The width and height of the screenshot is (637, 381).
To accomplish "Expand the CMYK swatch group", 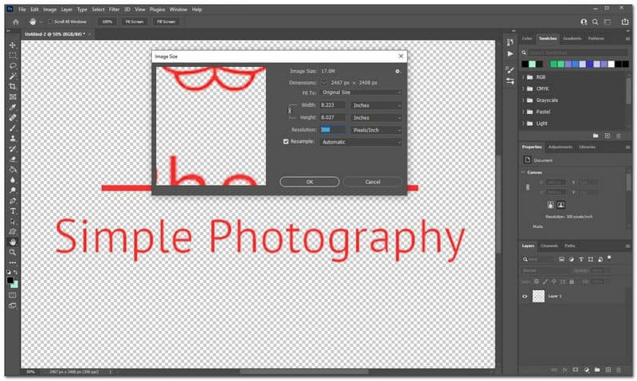I will coord(523,88).
